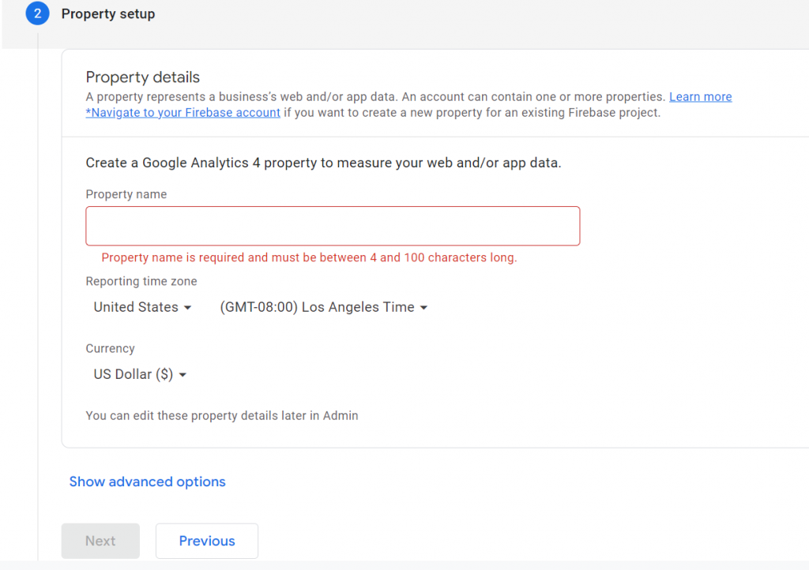Open the Navigate to your Firebase account link
Screen dimensions: 809x570
click(x=182, y=112)
